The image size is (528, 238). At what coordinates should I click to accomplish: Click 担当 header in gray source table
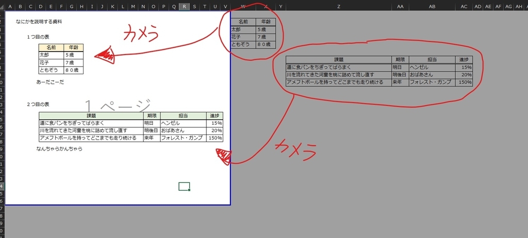point(432,60)
